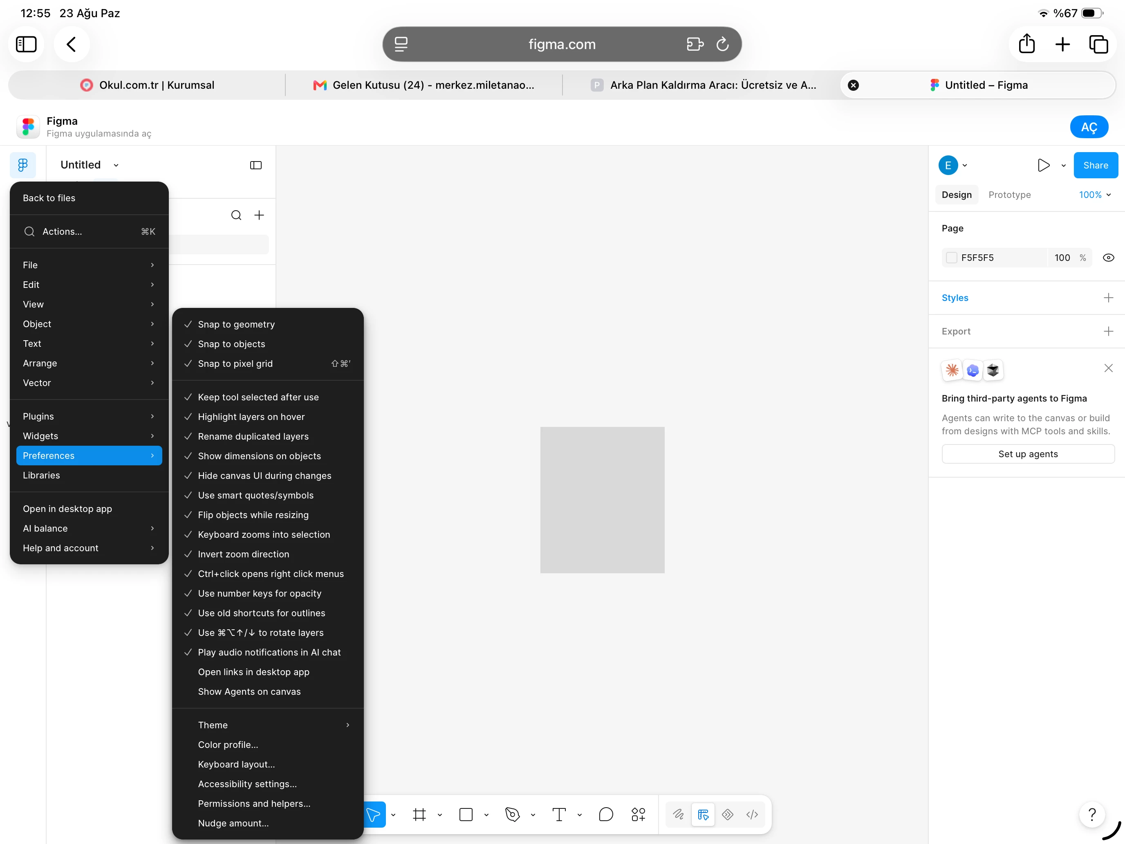Open the 100% zoom level dropdown
The image size is (1125, 844).
tap(1095, 195)
